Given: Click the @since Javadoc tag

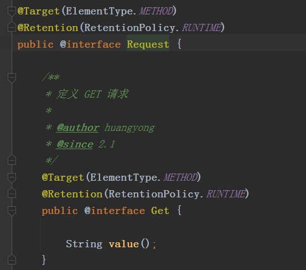Looking at the screenshot, I should (75, 144).
